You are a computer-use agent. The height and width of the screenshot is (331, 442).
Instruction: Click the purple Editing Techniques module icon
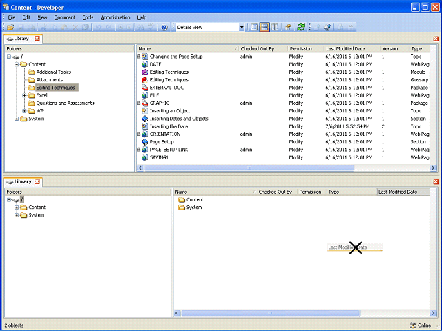(145, 72)
